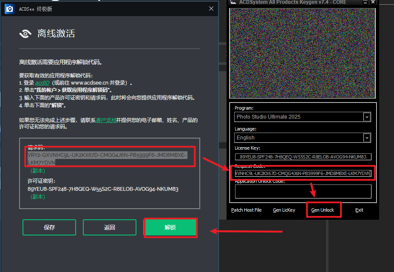Expand the Language dropdown set to English

(x=366, y=138)
